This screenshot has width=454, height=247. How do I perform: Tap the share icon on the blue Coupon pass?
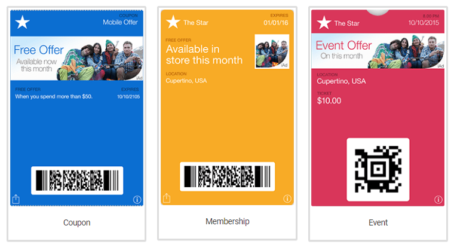16,199
